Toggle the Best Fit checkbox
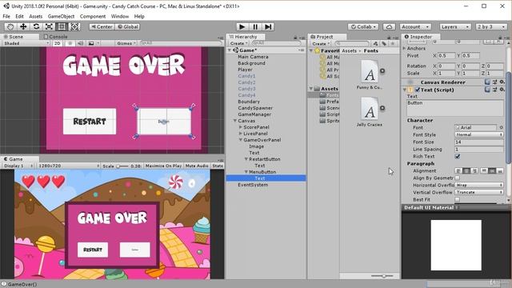Viewport: 512px width, 288px height. (x=458, y=199)
